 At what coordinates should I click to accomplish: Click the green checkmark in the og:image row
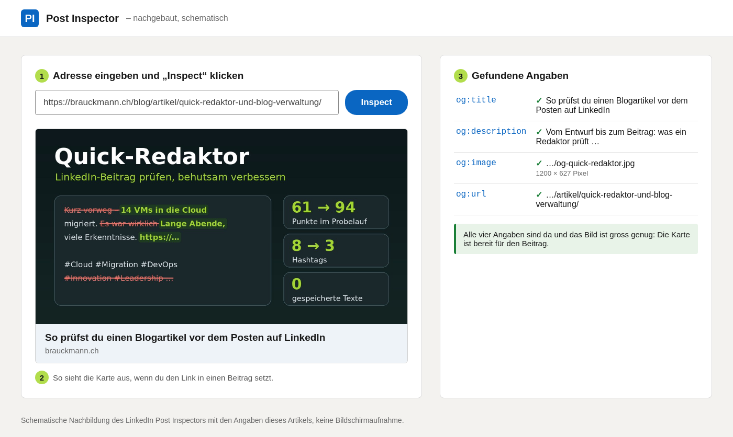[539, 163]
